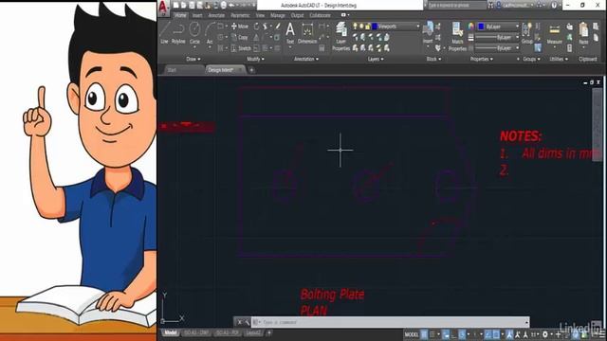Click the Insert block tool
Viewport: 607px width, 341px height.
point(428,32)
